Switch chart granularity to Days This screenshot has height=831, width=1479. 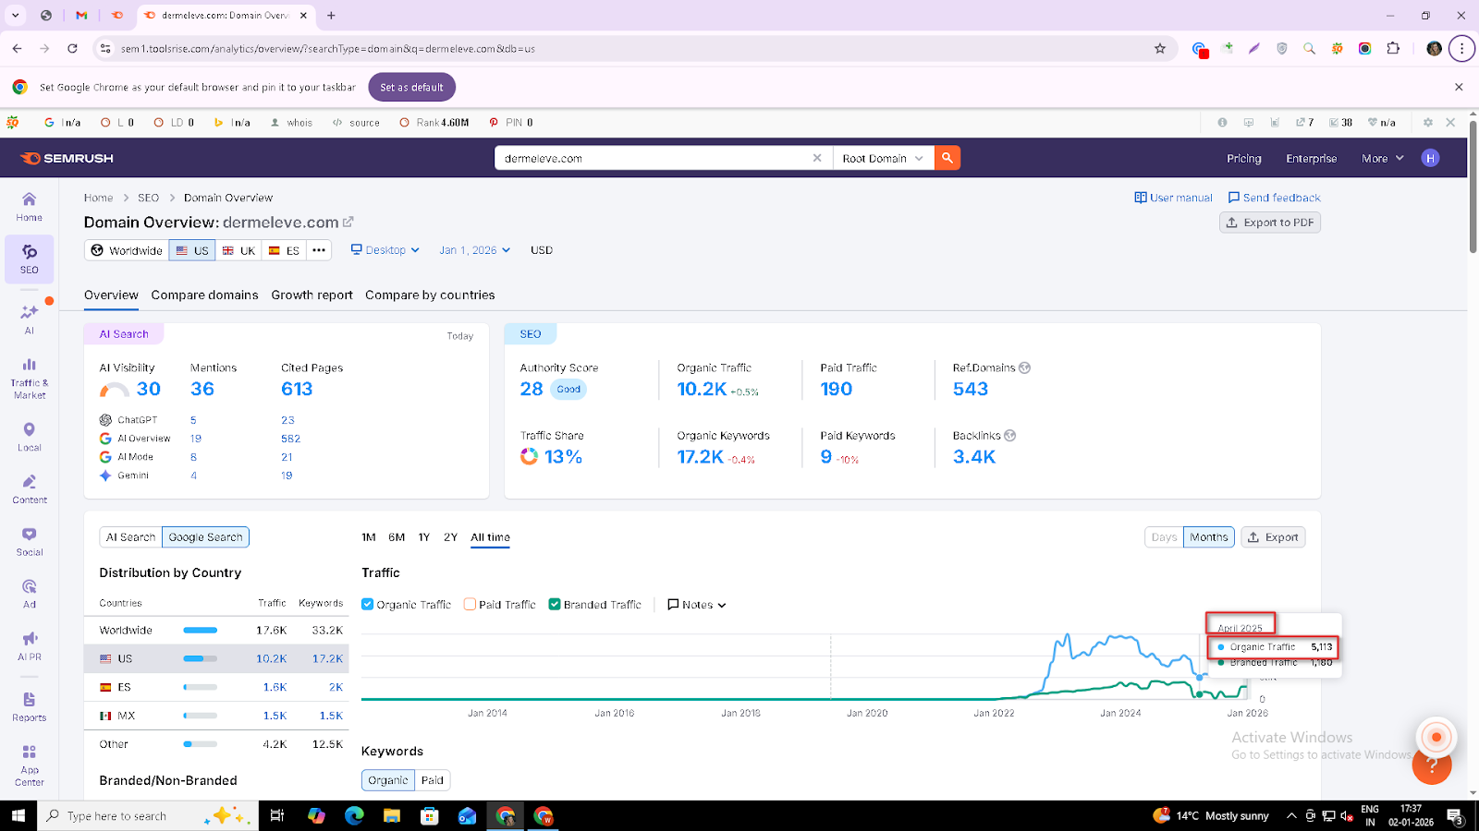[x=1164, y=537]
